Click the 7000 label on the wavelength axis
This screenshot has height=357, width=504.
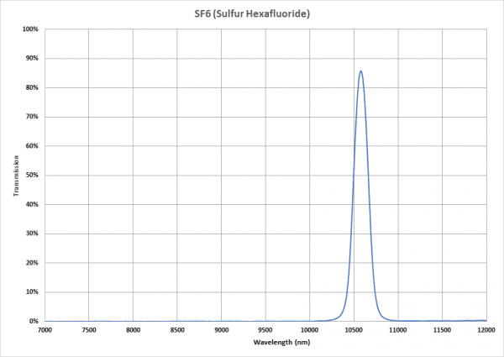click(45, 331)
